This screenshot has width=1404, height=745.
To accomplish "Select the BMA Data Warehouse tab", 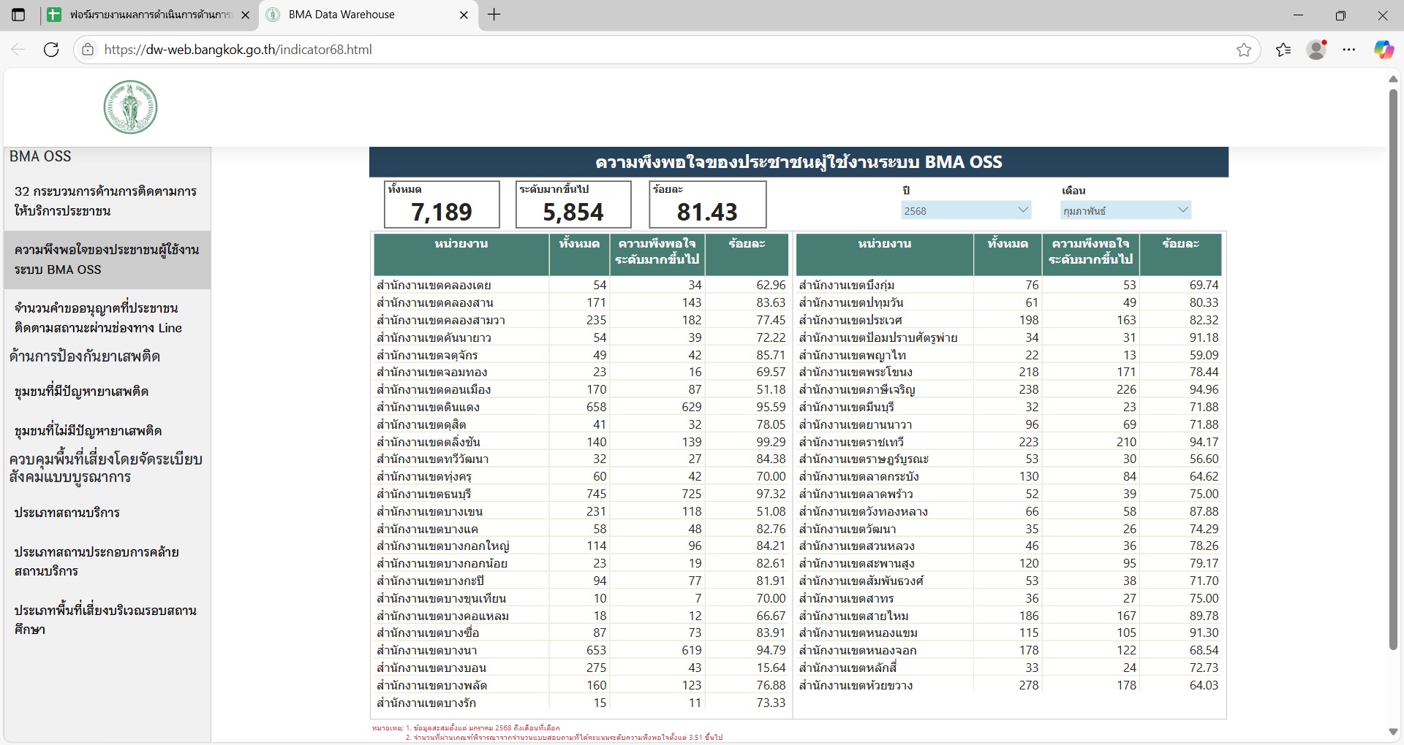I will tap(369, 15).
